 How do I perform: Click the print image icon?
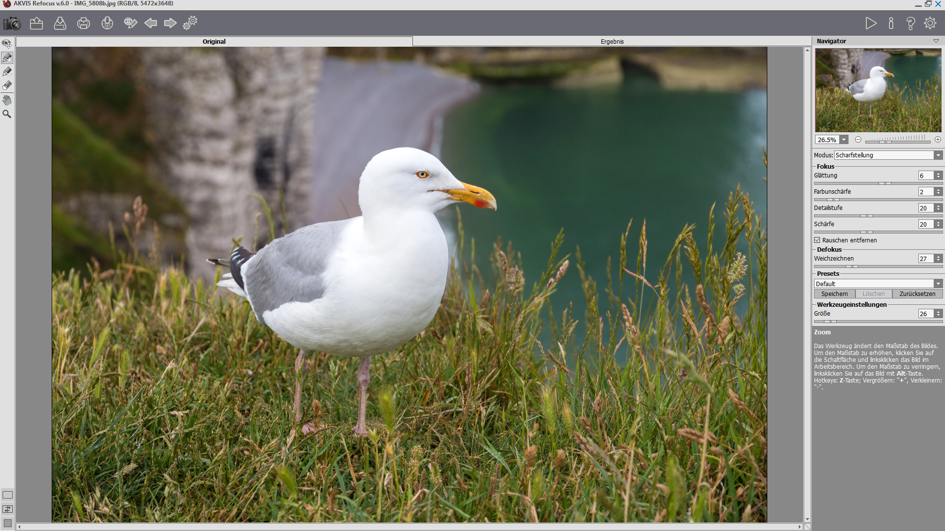click(84, 23)
